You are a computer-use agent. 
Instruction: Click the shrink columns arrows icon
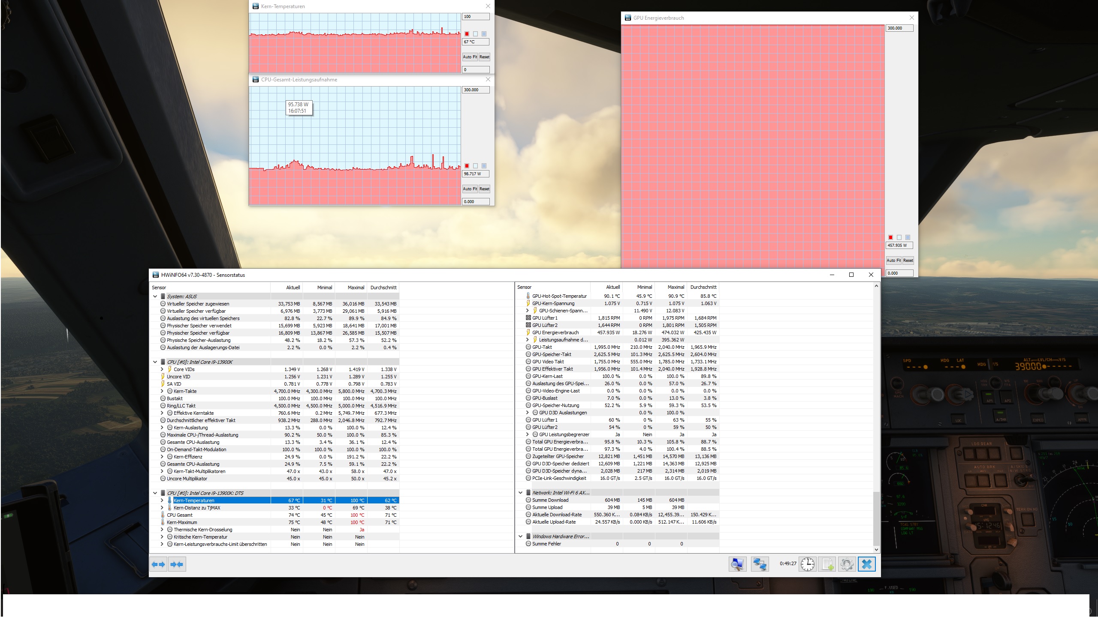(177, 564)
